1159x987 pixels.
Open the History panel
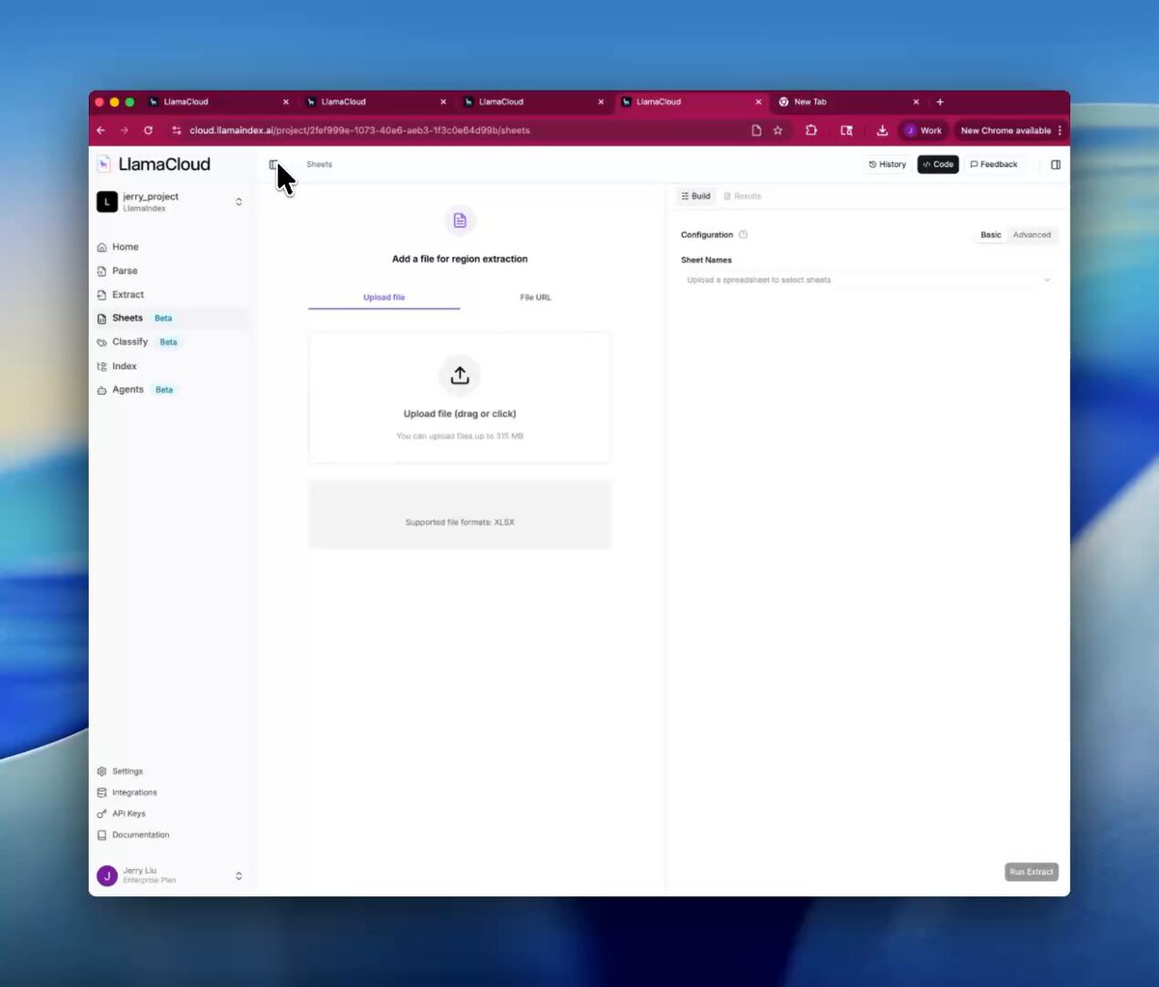[888, 164]
